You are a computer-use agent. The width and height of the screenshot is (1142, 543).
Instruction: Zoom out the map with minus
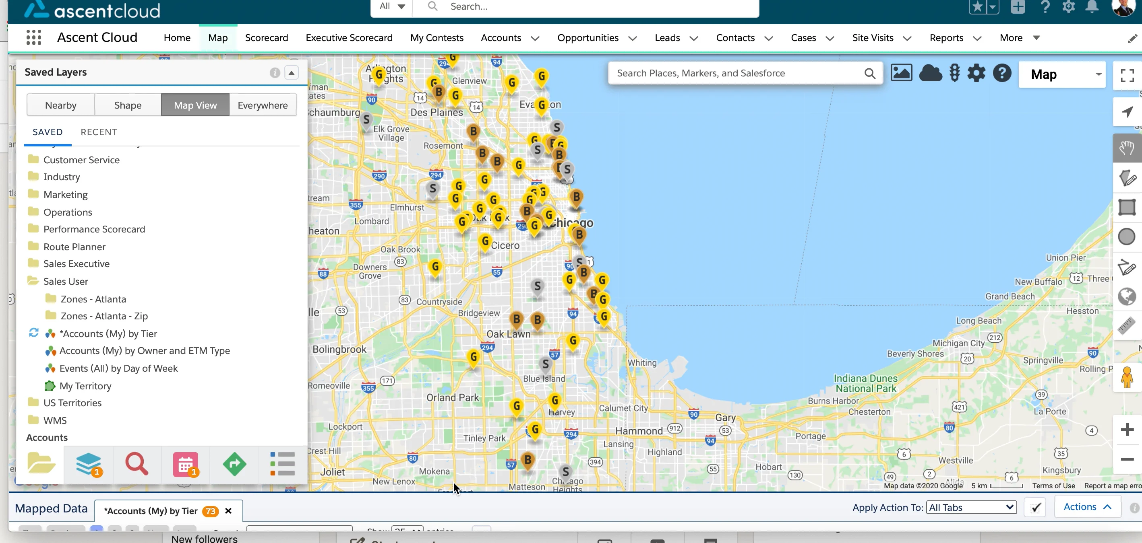(x=1127, y=459)
